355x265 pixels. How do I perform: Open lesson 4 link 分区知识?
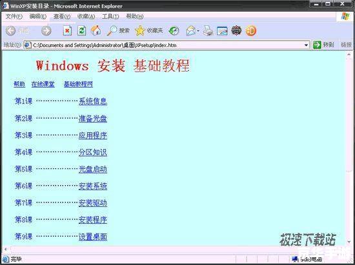click(x=93, y=152)
